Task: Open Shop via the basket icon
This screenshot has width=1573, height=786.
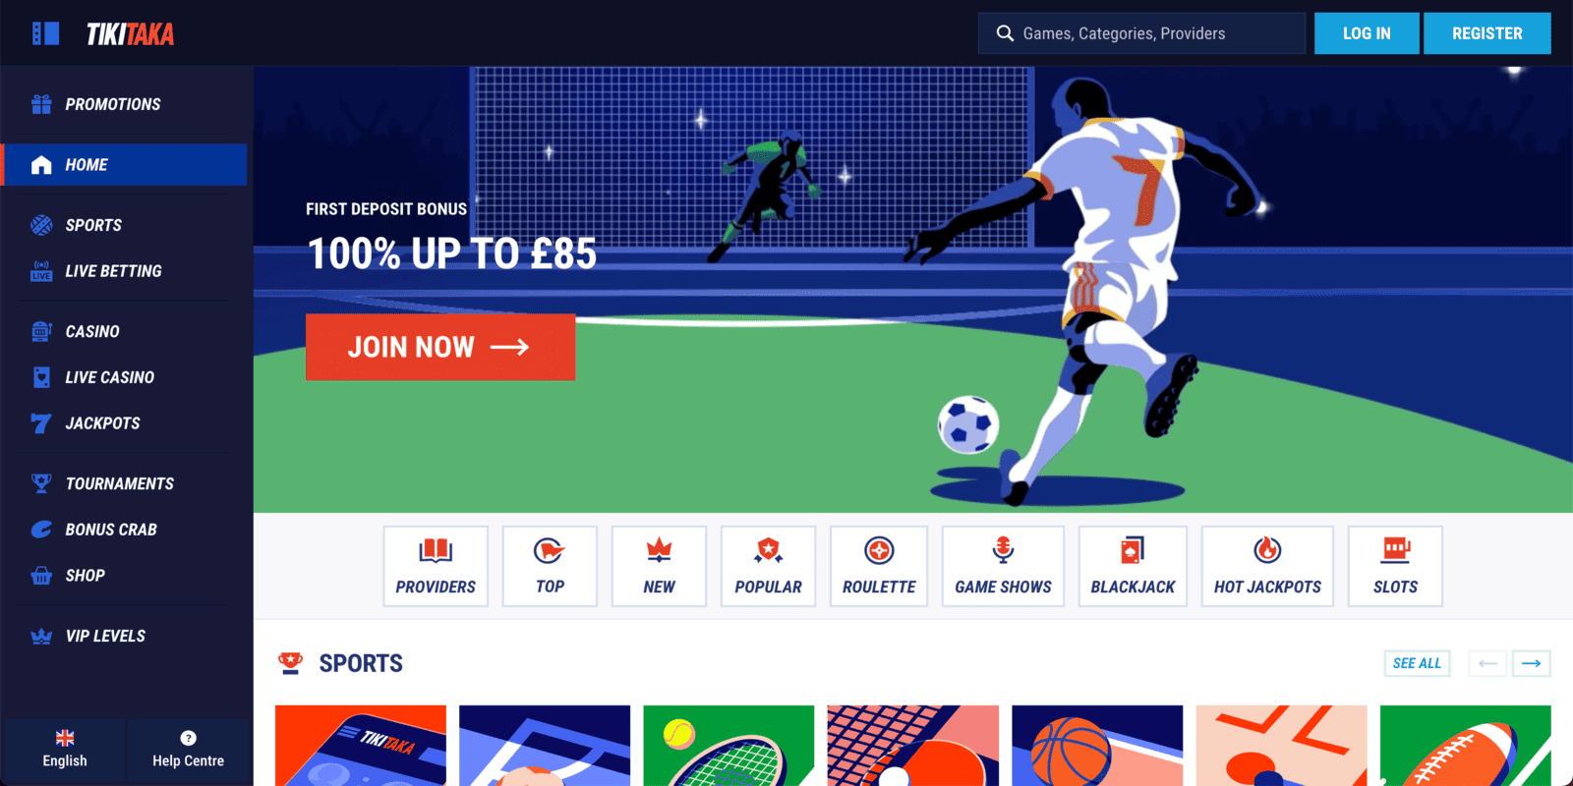Action: (x=41, y=576)
